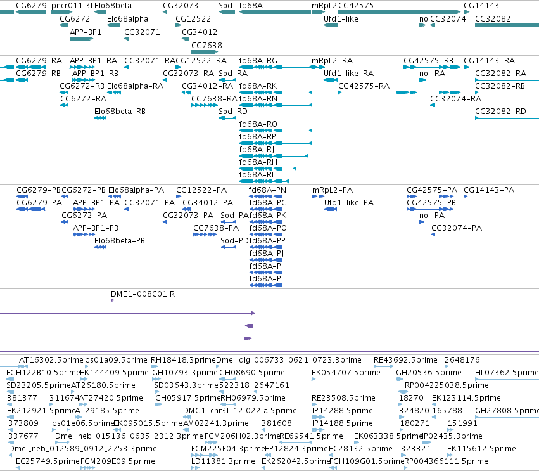
Task: Click the CG6279 gene label
Action: click(x=31, y=6)
